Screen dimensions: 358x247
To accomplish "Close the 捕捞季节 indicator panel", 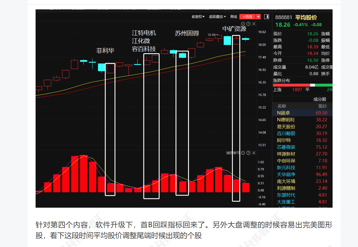I will pos(254,153).
